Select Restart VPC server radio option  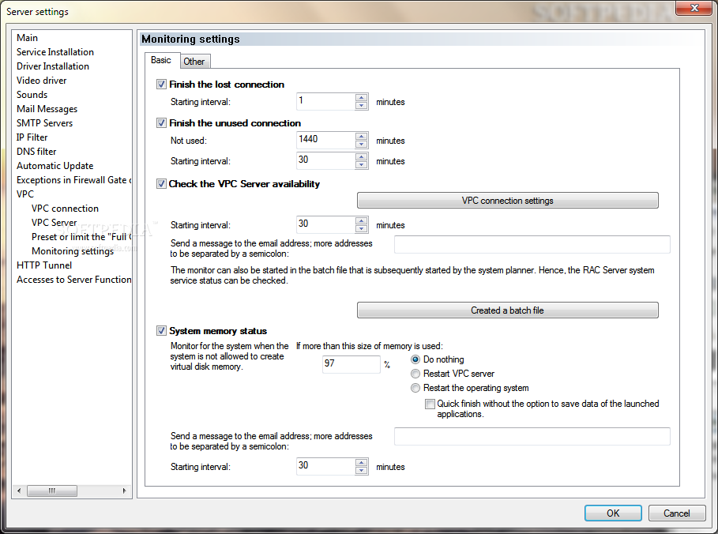(415, 374)
